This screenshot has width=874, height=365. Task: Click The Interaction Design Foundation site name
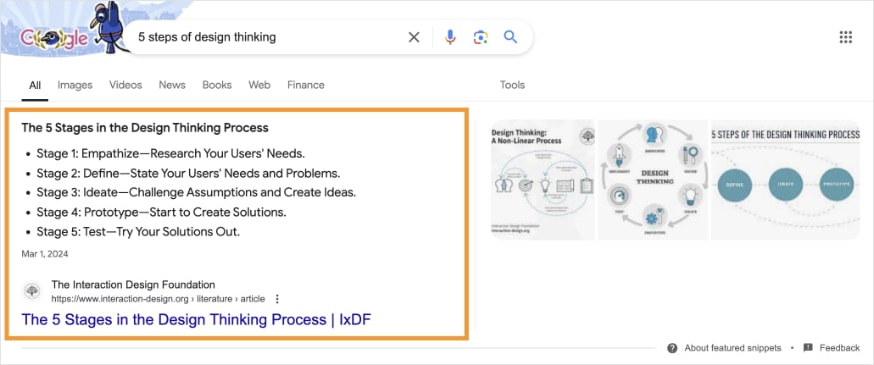click(x=133, y=285)
